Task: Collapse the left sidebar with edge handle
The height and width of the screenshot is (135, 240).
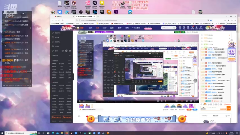Action: 73,77
